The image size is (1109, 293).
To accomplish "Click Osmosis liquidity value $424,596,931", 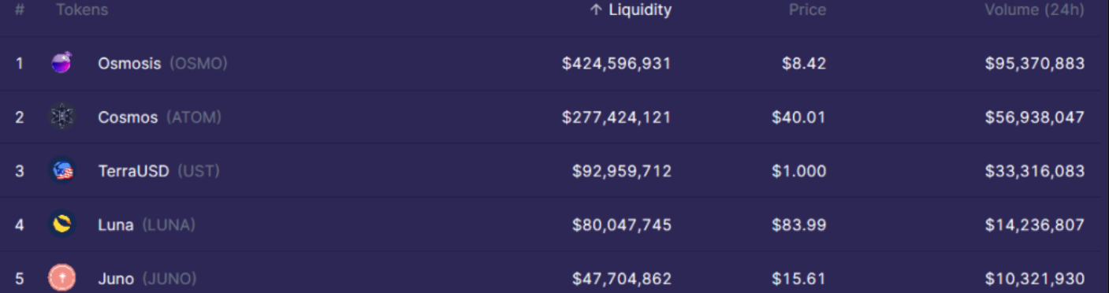I will 616,64.
